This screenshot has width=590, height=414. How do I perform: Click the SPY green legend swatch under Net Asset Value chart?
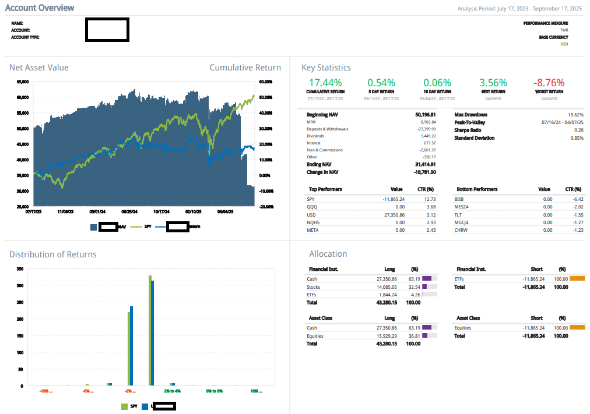(136, 227)
